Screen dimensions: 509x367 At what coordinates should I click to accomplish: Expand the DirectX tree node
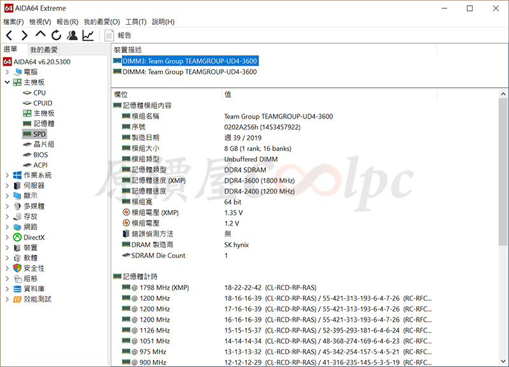coord(7,237)
